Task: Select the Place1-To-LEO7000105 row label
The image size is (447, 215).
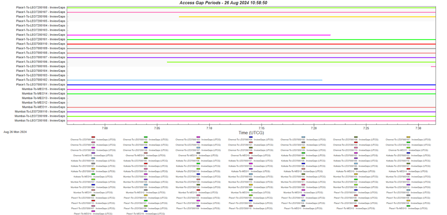Action: pyautogui.click(x=41, y=66)
